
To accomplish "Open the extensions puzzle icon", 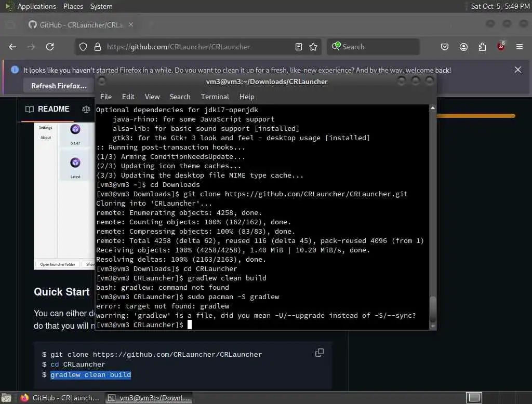I will point(482,47).
